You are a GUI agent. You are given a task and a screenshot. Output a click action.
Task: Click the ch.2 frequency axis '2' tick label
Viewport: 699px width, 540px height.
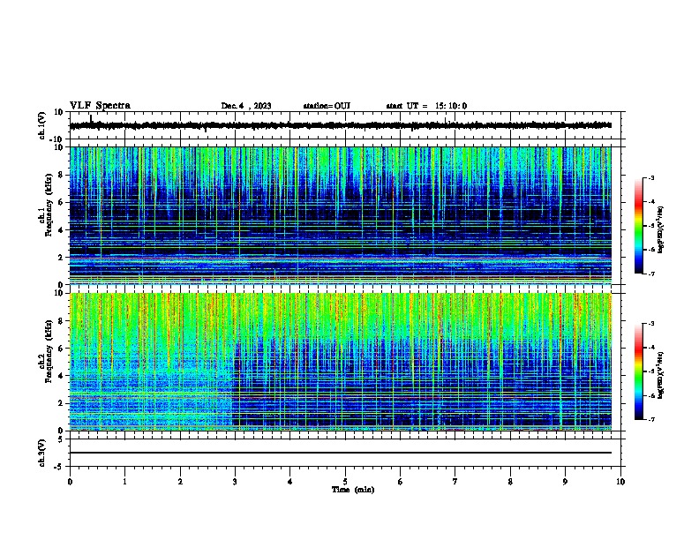[61, 403]
